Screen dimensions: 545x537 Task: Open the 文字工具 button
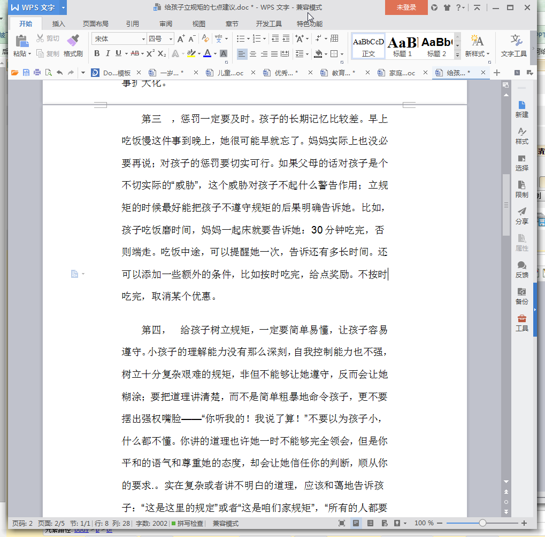click(x=514, y=45)
